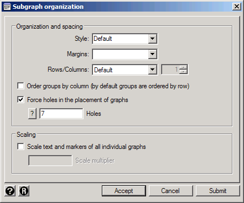Close the Subgraph organization dialog
Viewport: 244px width, 203px height.
click(237, 7)
